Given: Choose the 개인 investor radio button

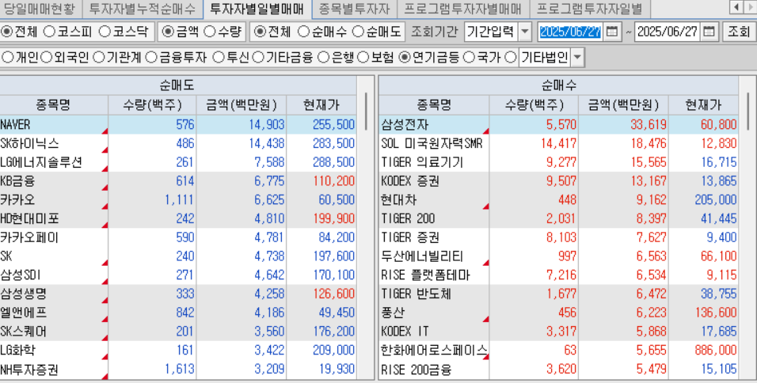Looking at the screenshot, I should [x=7, y=58].
